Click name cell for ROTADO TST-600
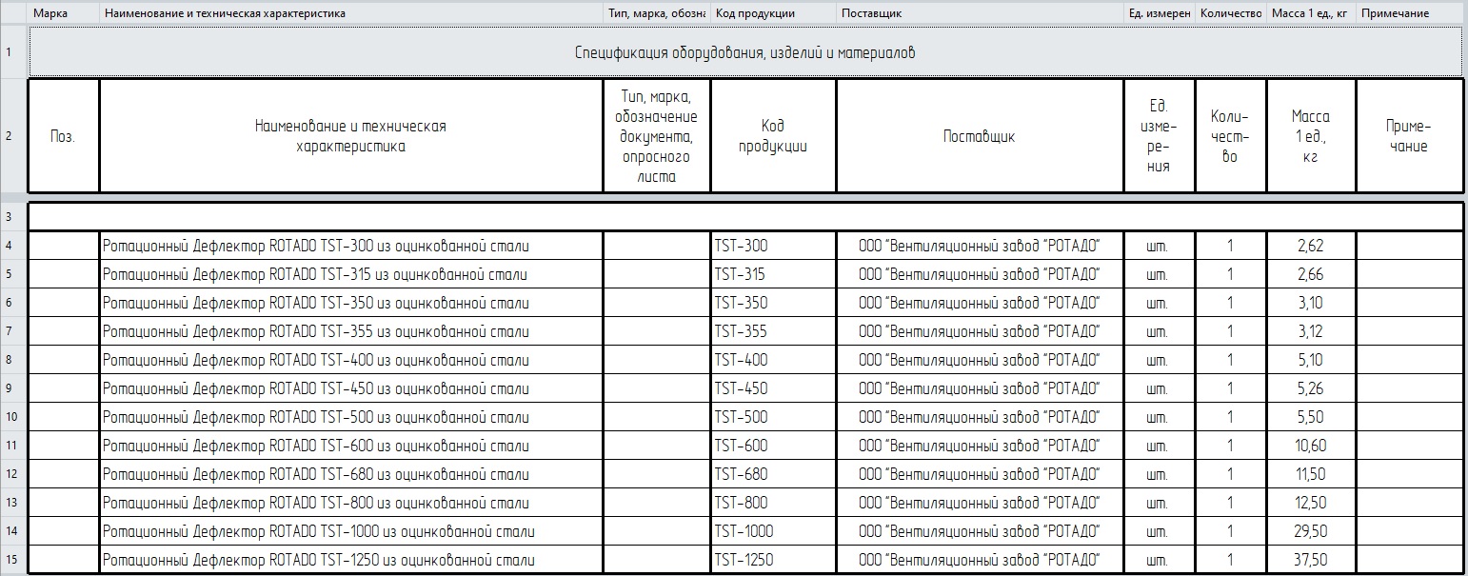Screen dimensions: 1468x576 click(x=351, y=446)
